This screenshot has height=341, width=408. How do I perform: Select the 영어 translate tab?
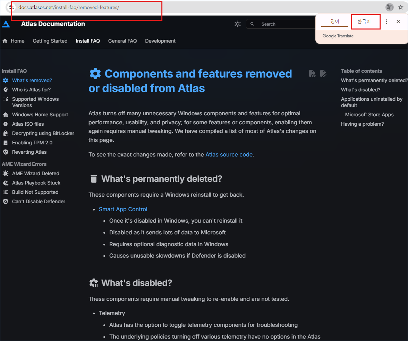[x=334, y=21]
